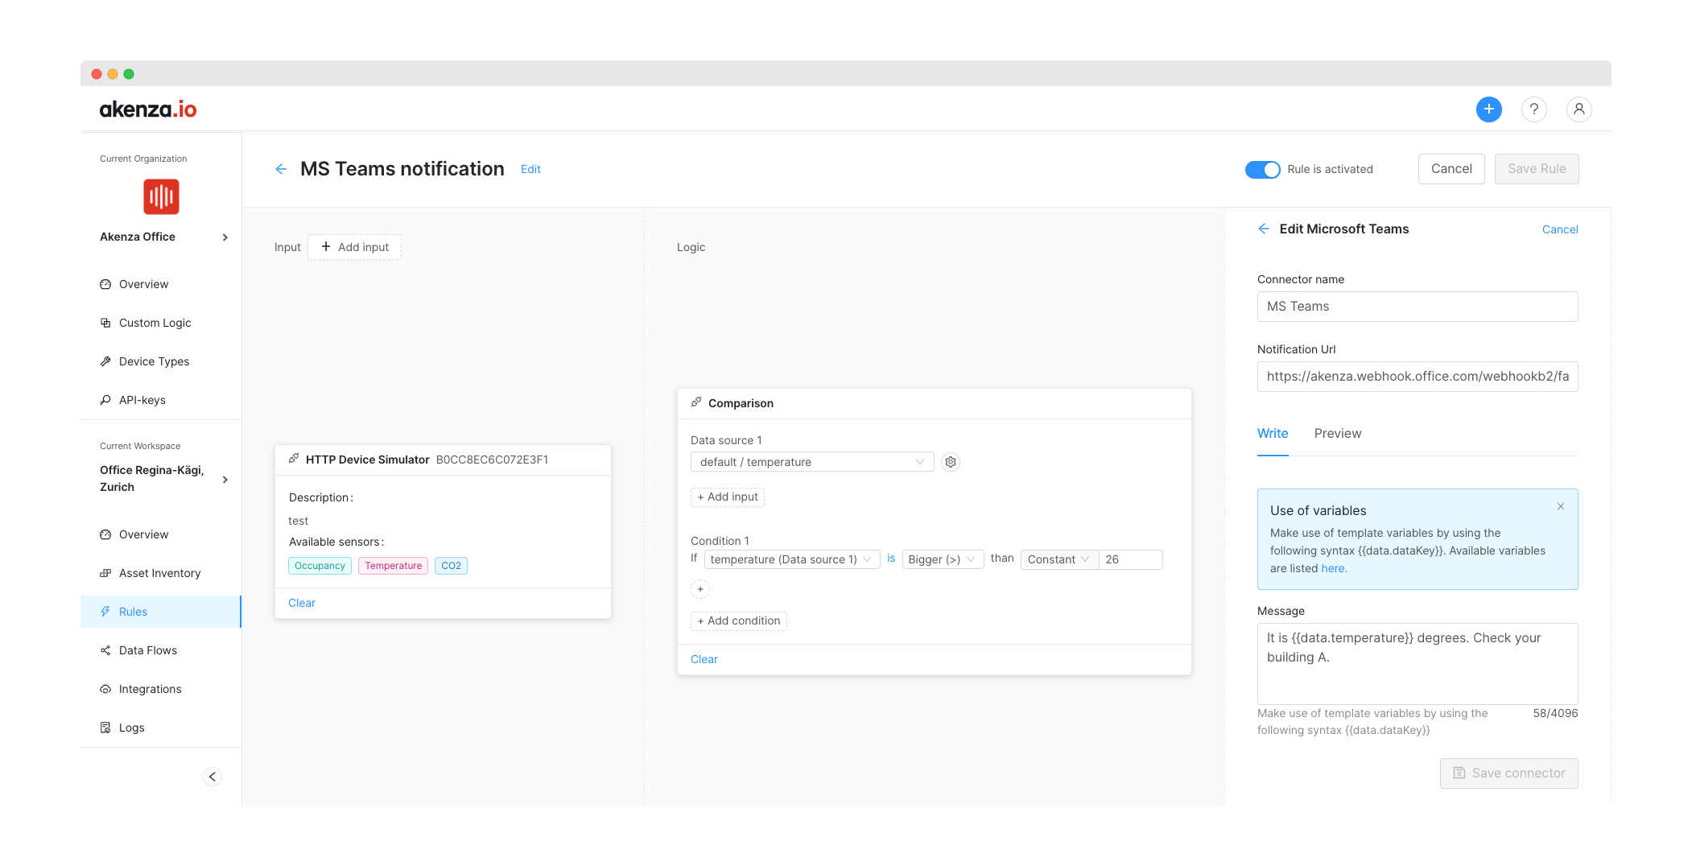Viewport: 1692px width, 866px height.
Task: Click the Add input button beside Input label
Action: tap(354, 247)
